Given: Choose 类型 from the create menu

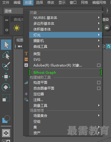Looking at the screenshot, I should pos(65,54).
